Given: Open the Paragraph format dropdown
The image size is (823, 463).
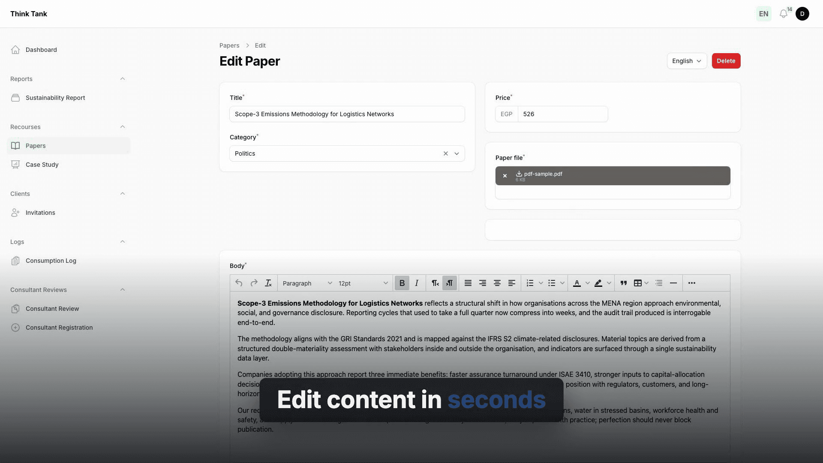Looking at the screenshot, I should (307, 283).
